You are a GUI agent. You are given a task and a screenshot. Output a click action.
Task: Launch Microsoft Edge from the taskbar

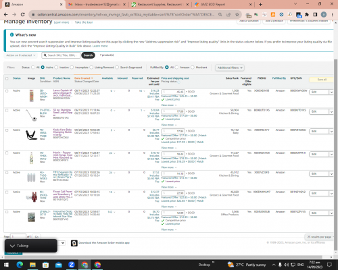20,265
